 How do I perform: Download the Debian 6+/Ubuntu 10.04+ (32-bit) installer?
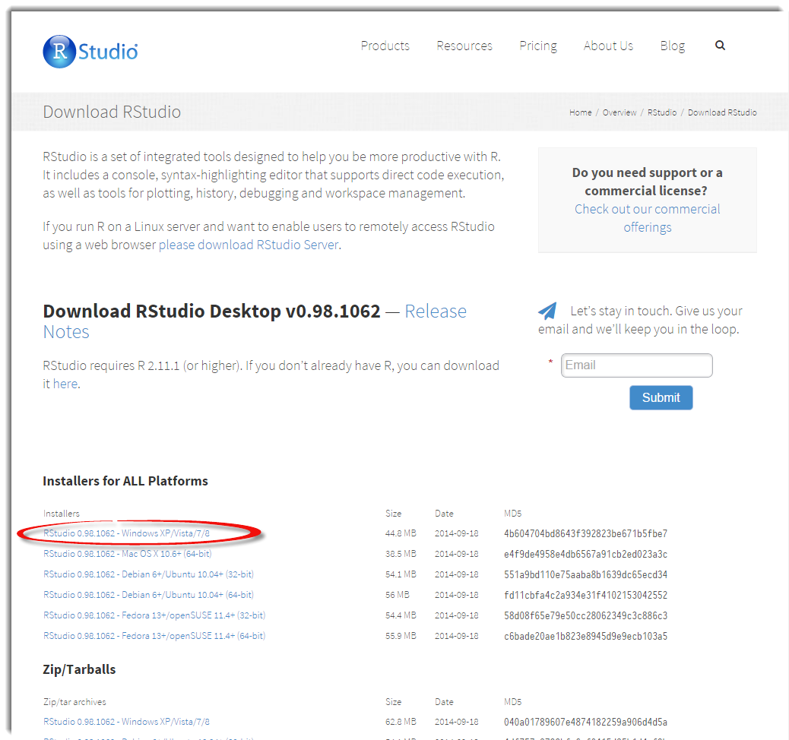tap(148, 574)
